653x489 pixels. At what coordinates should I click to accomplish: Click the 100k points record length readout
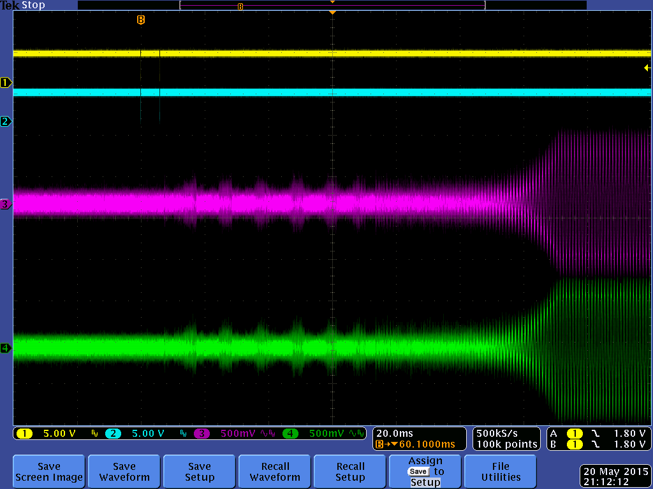pyautogui.click(x=506, y=444)
